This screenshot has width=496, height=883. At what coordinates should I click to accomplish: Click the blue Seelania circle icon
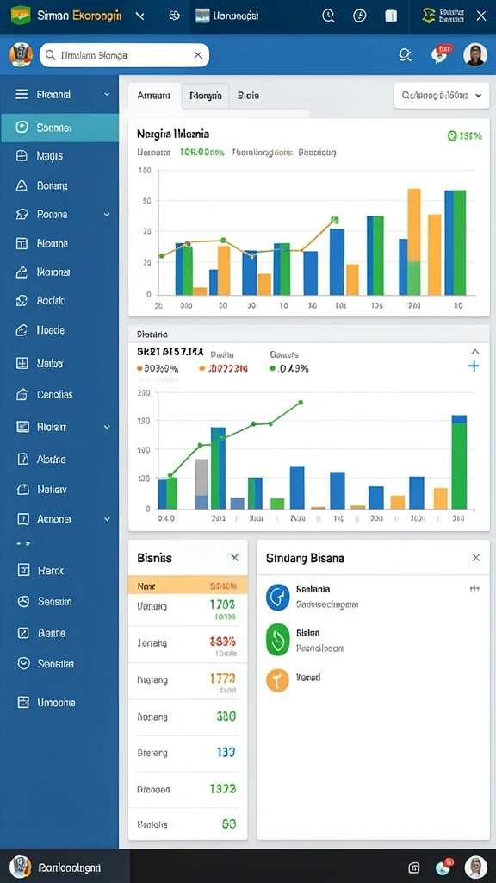tap(277, 598)
